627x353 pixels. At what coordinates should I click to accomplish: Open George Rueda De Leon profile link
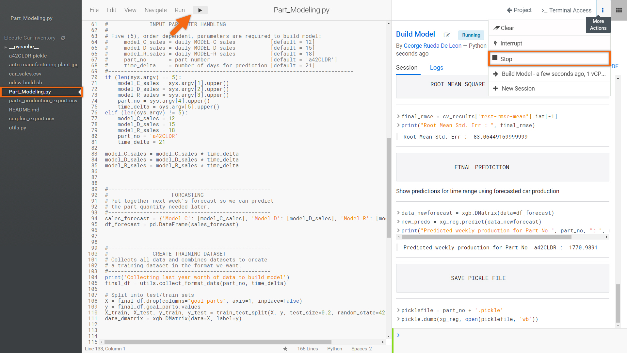(x=432, y=46)
